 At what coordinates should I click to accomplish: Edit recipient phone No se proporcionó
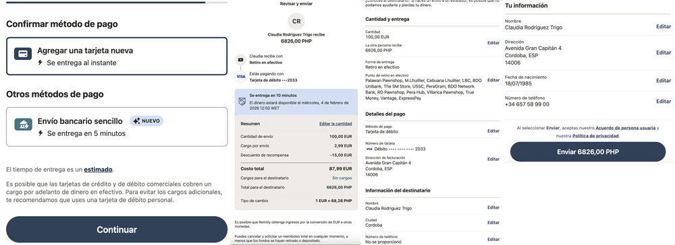493,240
